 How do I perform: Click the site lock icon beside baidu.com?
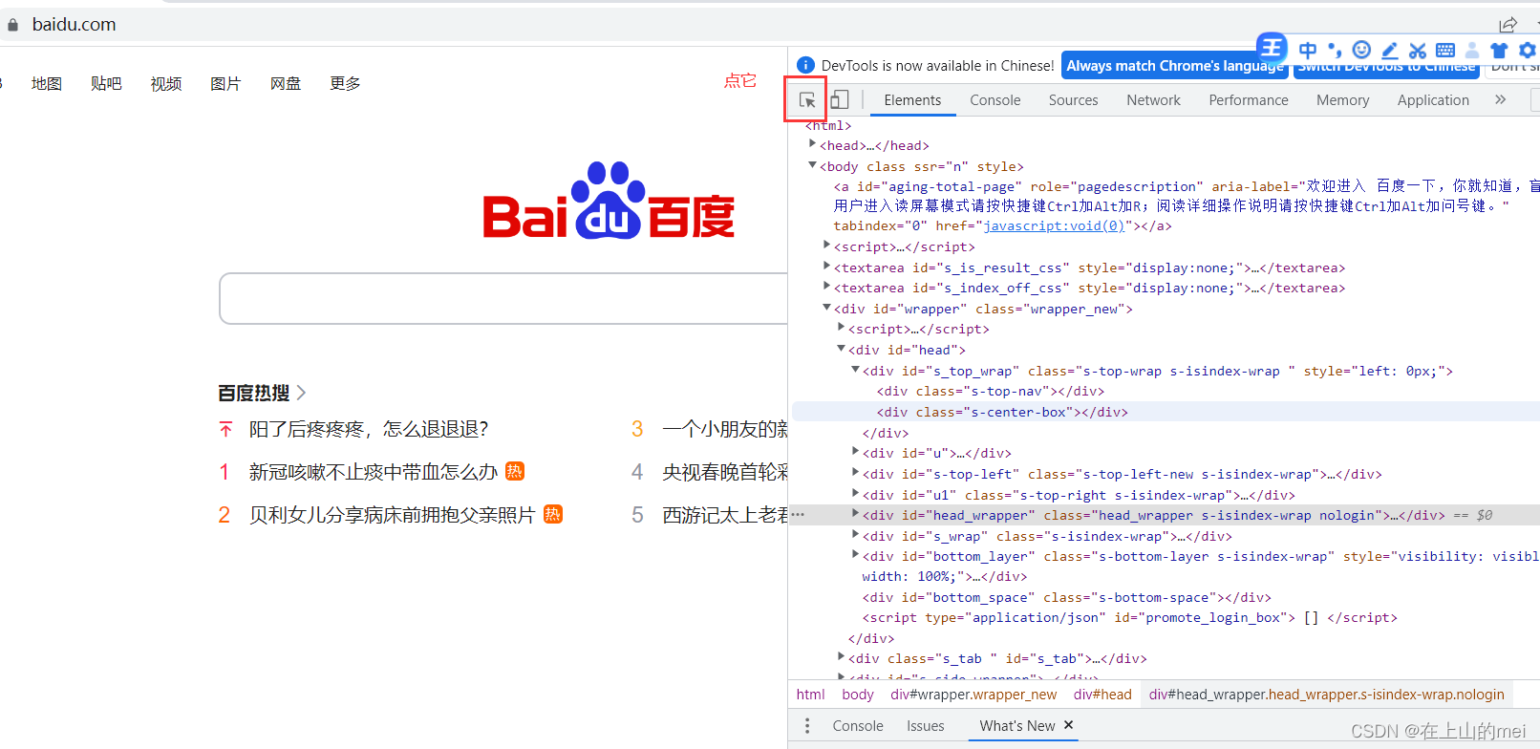point(12,25)
